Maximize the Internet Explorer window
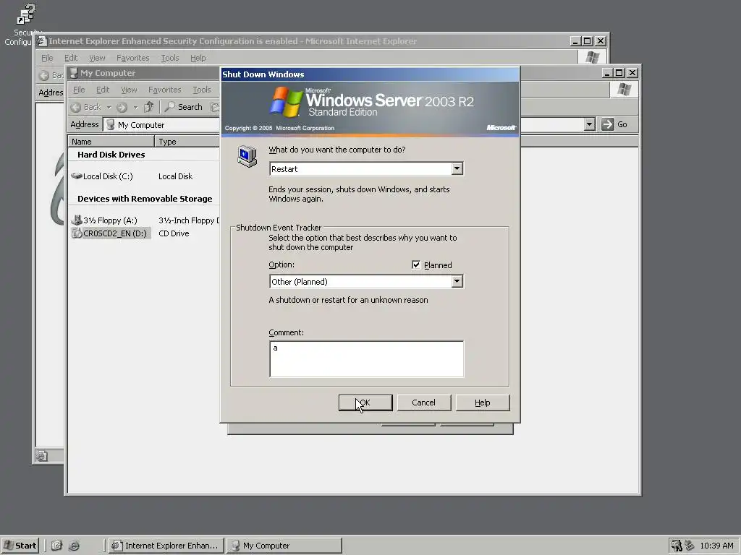 click(588, 41)
